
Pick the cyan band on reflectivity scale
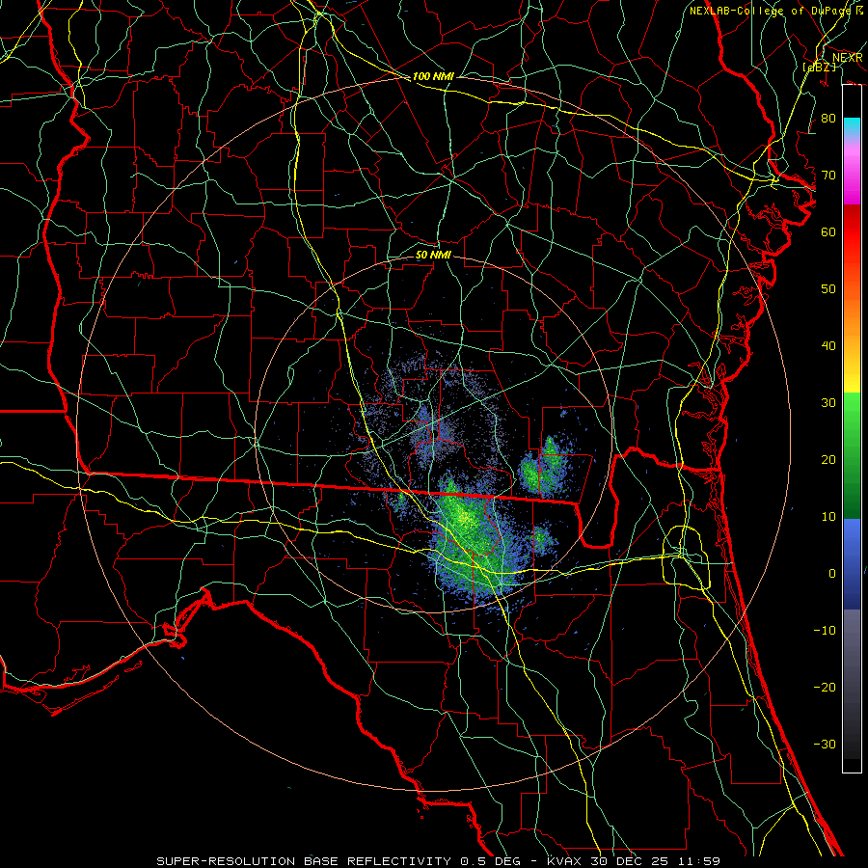point(852,127)
